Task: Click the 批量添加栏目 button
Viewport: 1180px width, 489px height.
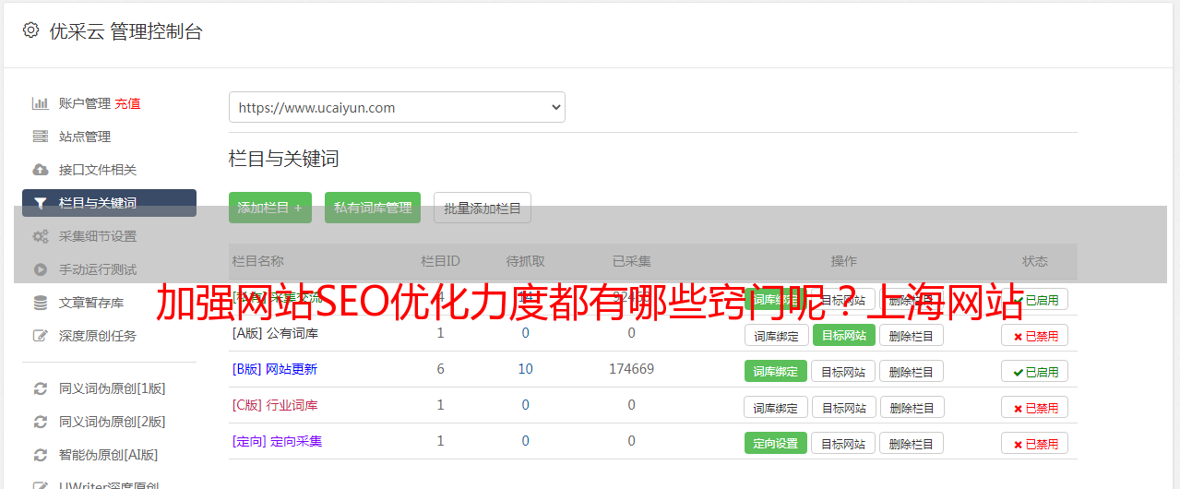Action: click(483, 208)
